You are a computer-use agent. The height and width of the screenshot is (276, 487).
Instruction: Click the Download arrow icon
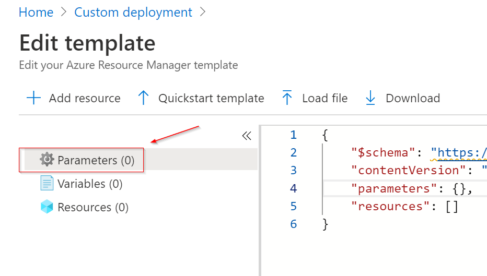[x=370, y=98]
